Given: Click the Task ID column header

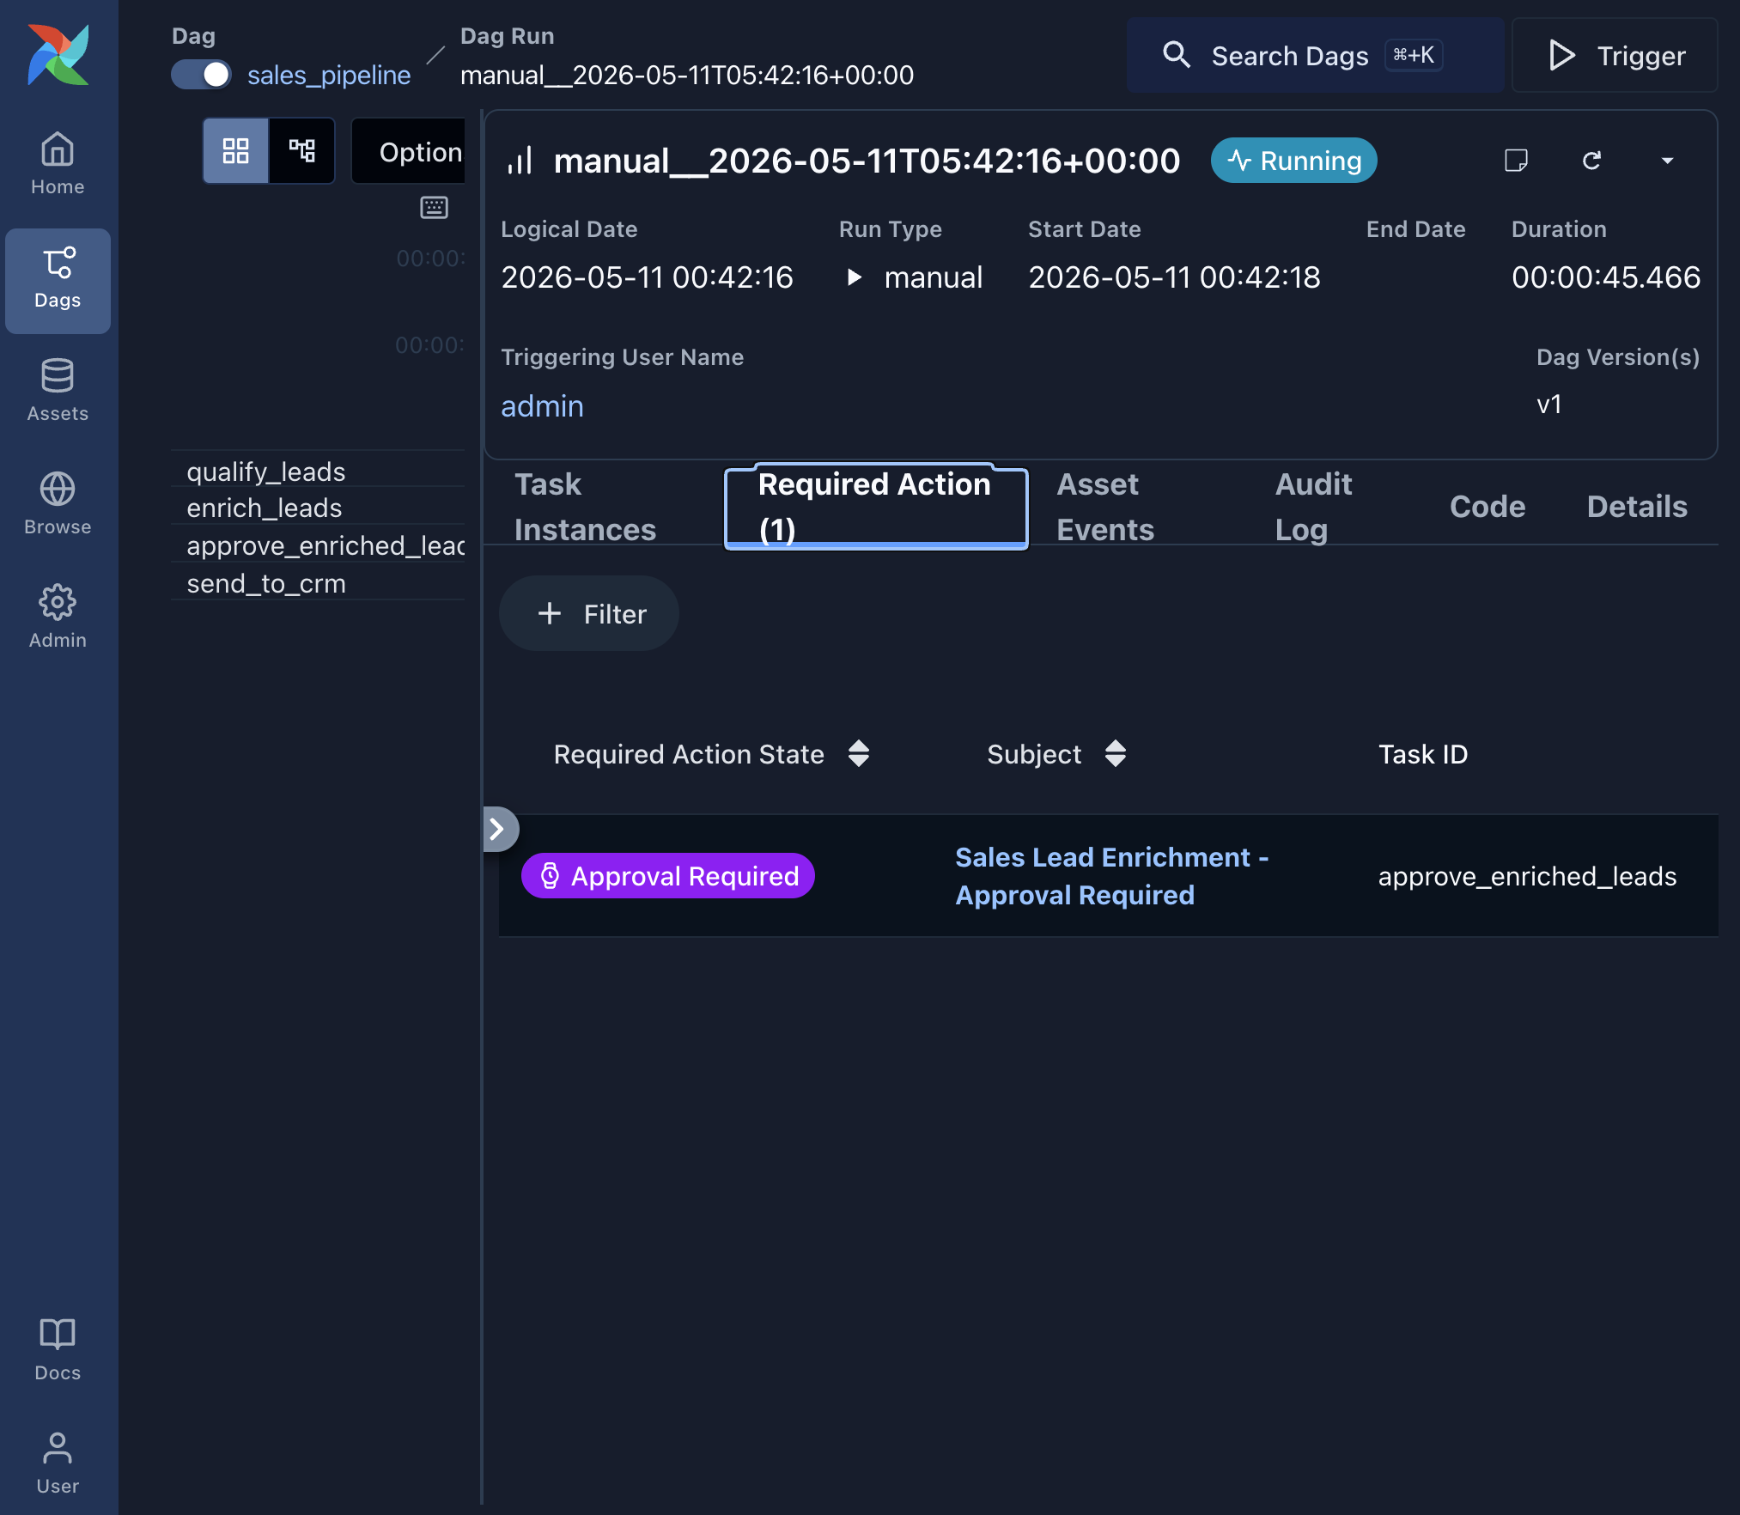Looking at the screenshot, I should coord(1423,754).
